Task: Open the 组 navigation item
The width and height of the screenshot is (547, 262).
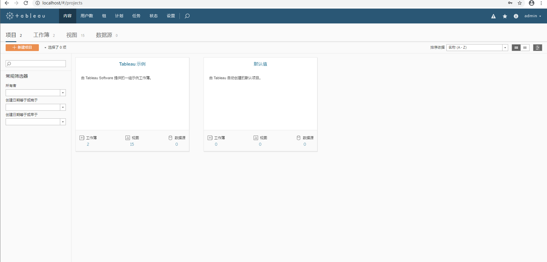Action: pos(104,16)
